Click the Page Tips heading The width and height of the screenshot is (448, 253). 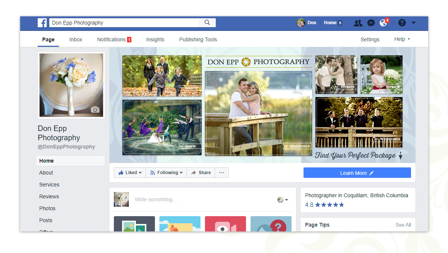(x=317, y=225)
